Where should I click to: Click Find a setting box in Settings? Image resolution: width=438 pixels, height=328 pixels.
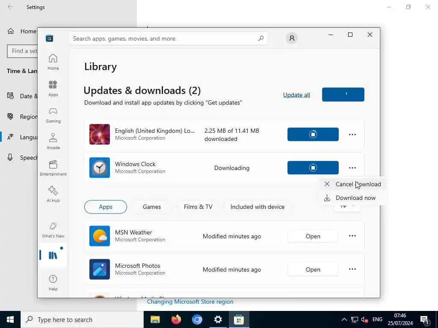(x=22, y=51)
